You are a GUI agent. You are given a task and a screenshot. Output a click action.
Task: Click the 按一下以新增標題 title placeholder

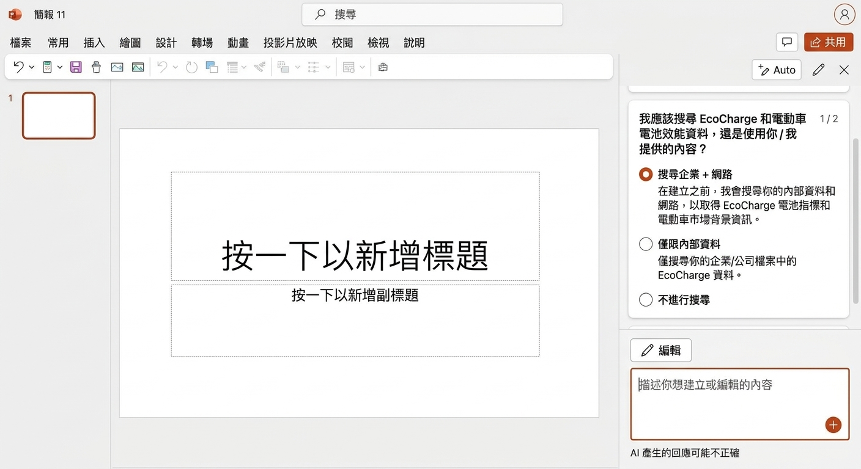pyautogui.click(x=355, y=227)
